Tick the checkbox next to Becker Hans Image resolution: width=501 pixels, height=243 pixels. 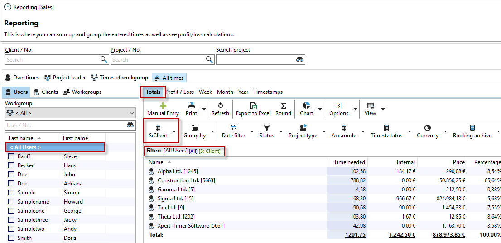pos(11,165)
